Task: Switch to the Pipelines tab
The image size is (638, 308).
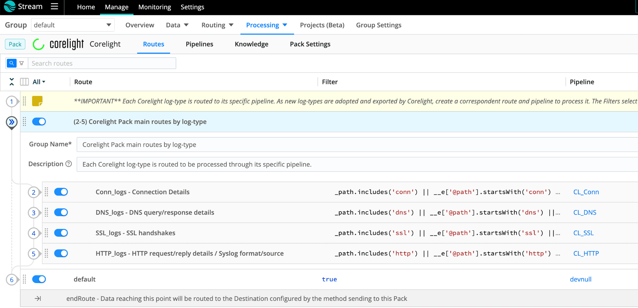Action: click(x=199, y=44)
